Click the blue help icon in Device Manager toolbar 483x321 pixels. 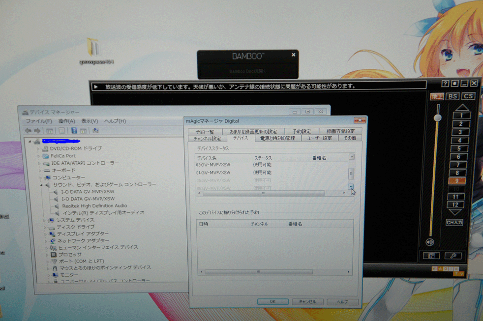click(x=74, y=130)
